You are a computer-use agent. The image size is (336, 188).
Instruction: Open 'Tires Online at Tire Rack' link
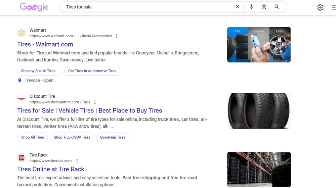click(50, 169)
